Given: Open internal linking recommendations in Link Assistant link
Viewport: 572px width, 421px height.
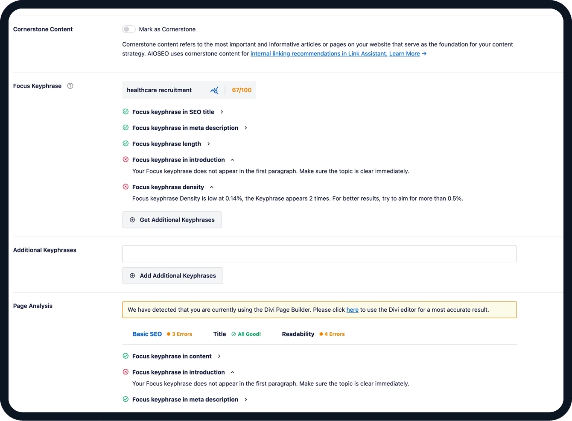Looking at the screenshot, I should click(x=319, y=53).
